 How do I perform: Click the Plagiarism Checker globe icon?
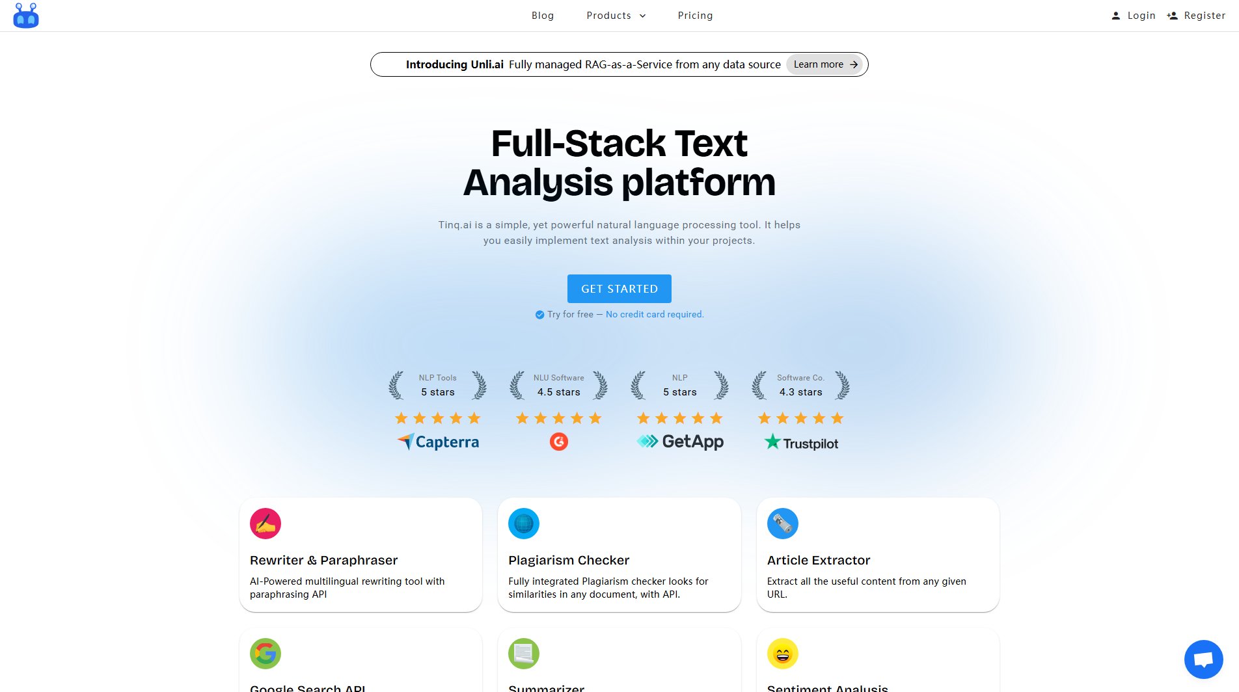pos(523,523)
